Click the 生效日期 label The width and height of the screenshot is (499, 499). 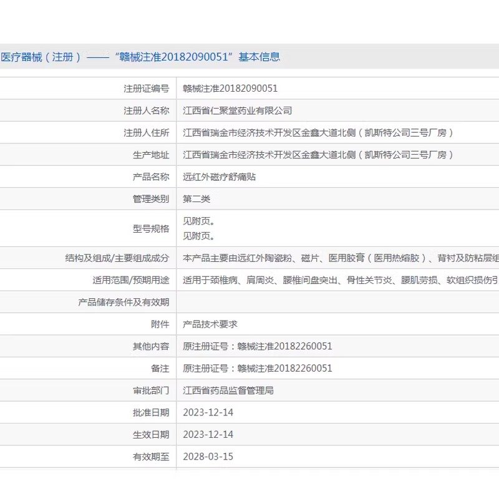[151, 435]
